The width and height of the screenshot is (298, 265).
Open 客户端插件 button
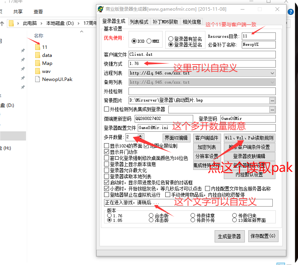click(x=207, y=138)
